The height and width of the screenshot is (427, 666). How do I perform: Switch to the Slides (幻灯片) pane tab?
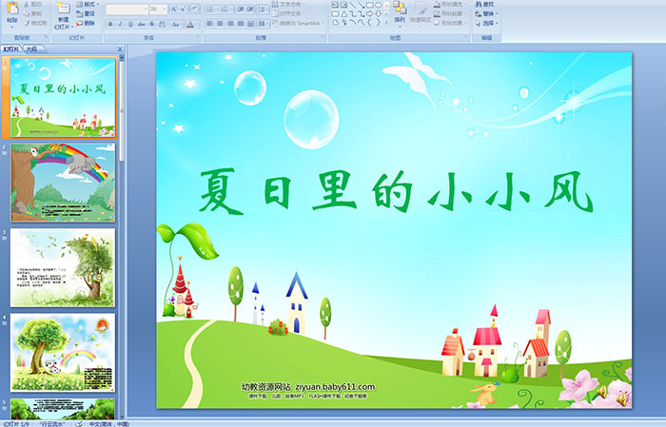coord(11,49)
